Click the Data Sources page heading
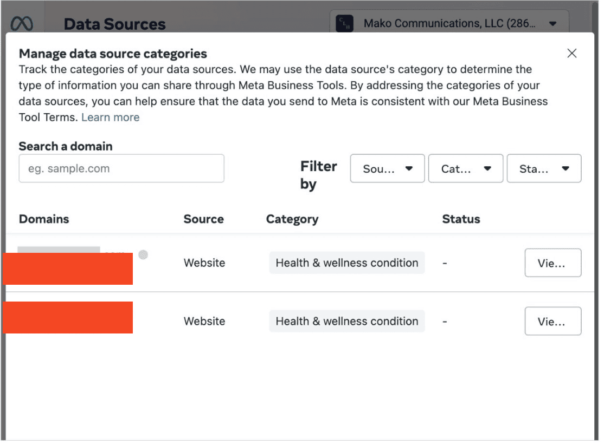Image resolution: width=604 pixels, height=445 pixels. (x=114, y=24)
